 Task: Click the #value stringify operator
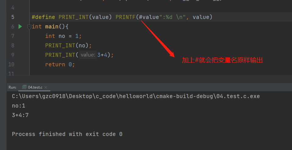coord(149,17)
